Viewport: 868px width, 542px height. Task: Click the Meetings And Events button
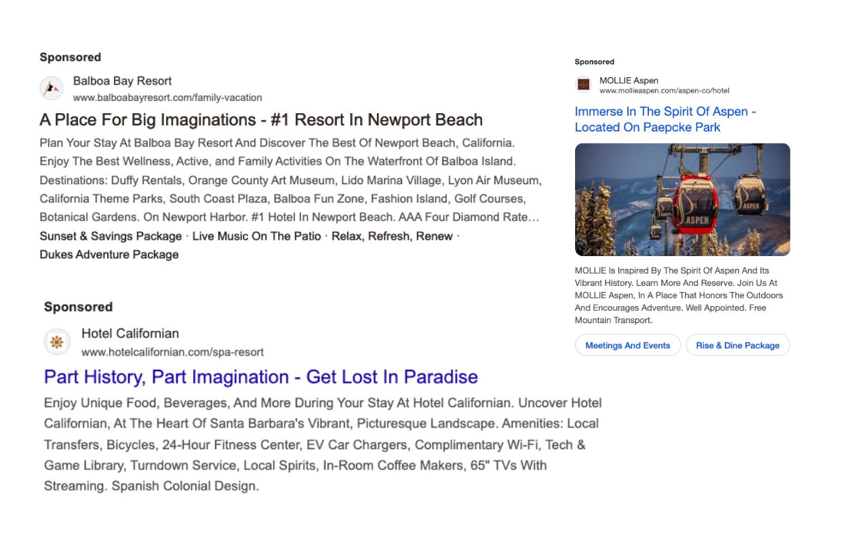coord(627,346)
